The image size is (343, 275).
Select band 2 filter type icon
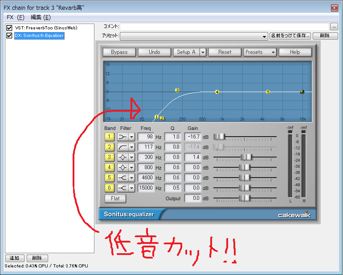point(122,147)
